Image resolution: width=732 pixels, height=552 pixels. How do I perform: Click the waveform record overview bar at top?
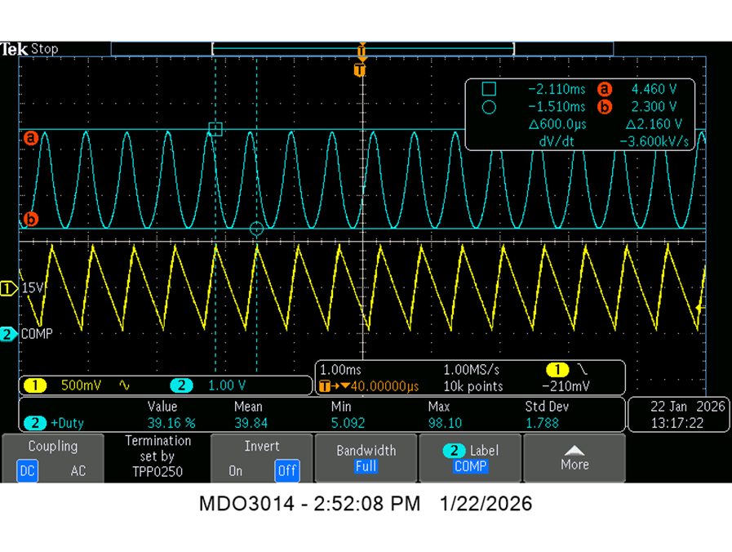click(362, 48)
